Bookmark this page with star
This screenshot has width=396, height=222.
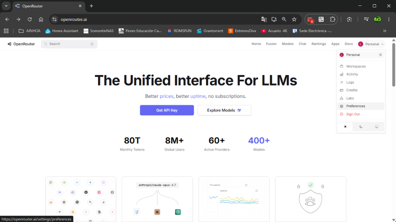coord(294,19)
